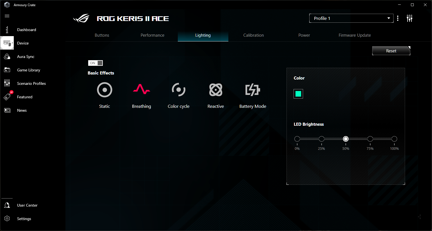Open the teal color swatch picker

(298, 94)
